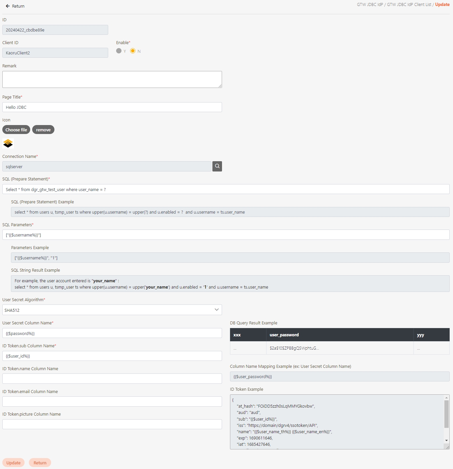
Task: Click GTW JDBC IdP Client List breadcrumb
Action: coord(409,5)
